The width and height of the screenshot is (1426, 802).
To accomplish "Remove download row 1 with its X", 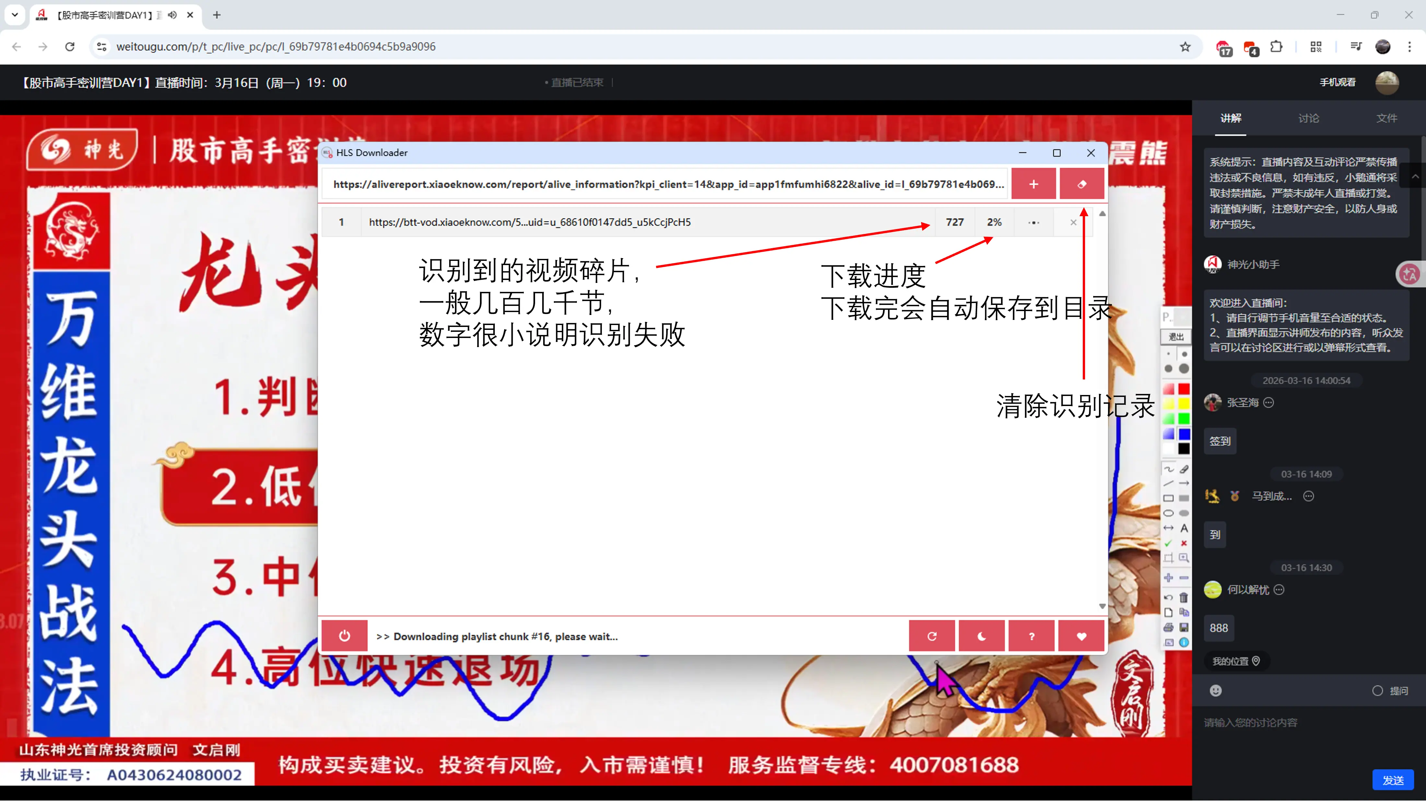I will (1073, 223).
